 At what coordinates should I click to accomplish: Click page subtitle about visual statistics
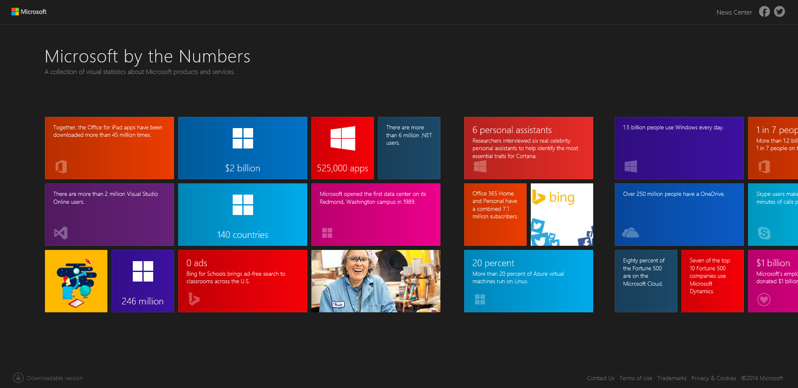pos(140,72)
